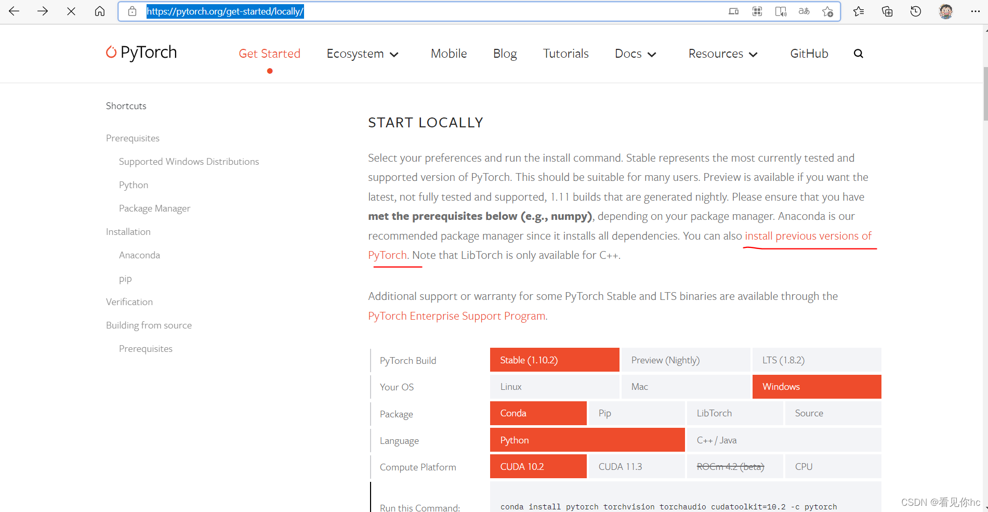This screenshot has height=512, width=988.
Task: Jump to the Installation shortcut
Action: click(128, 232)
